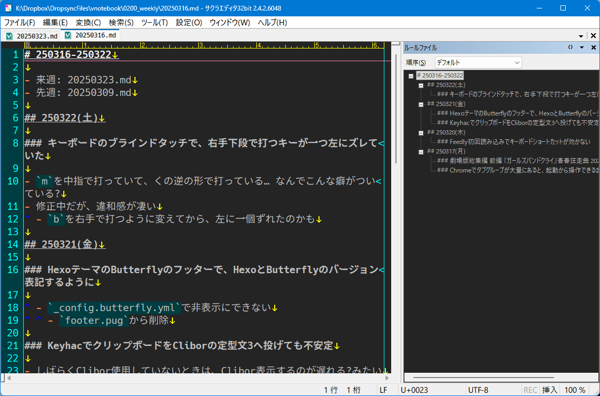600x396 pixels.
Task: Click the REC macro recording indicator
Action: tap(530, 390)
